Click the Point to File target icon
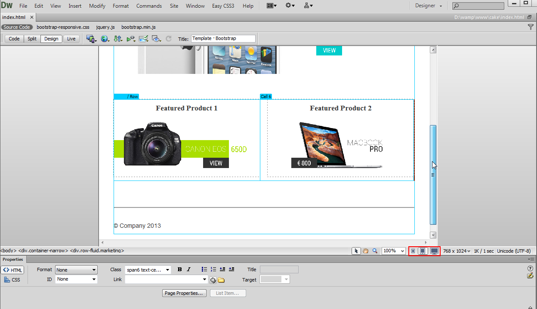This screenshot has height=309, width=537. coord(213,280)
